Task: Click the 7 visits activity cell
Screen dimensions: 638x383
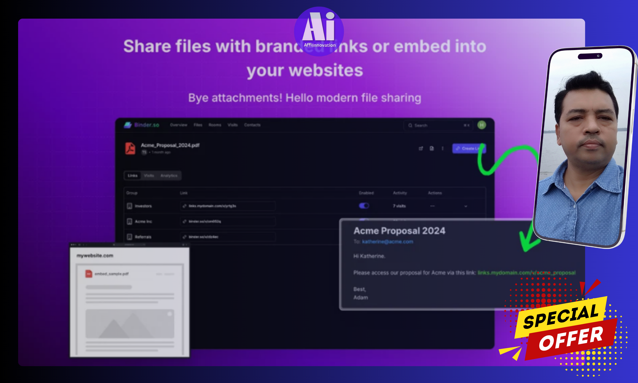Action: [399, 206]
